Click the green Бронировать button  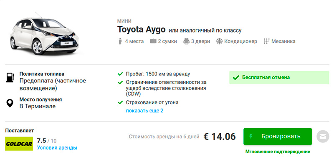click(x=278, y=137)
